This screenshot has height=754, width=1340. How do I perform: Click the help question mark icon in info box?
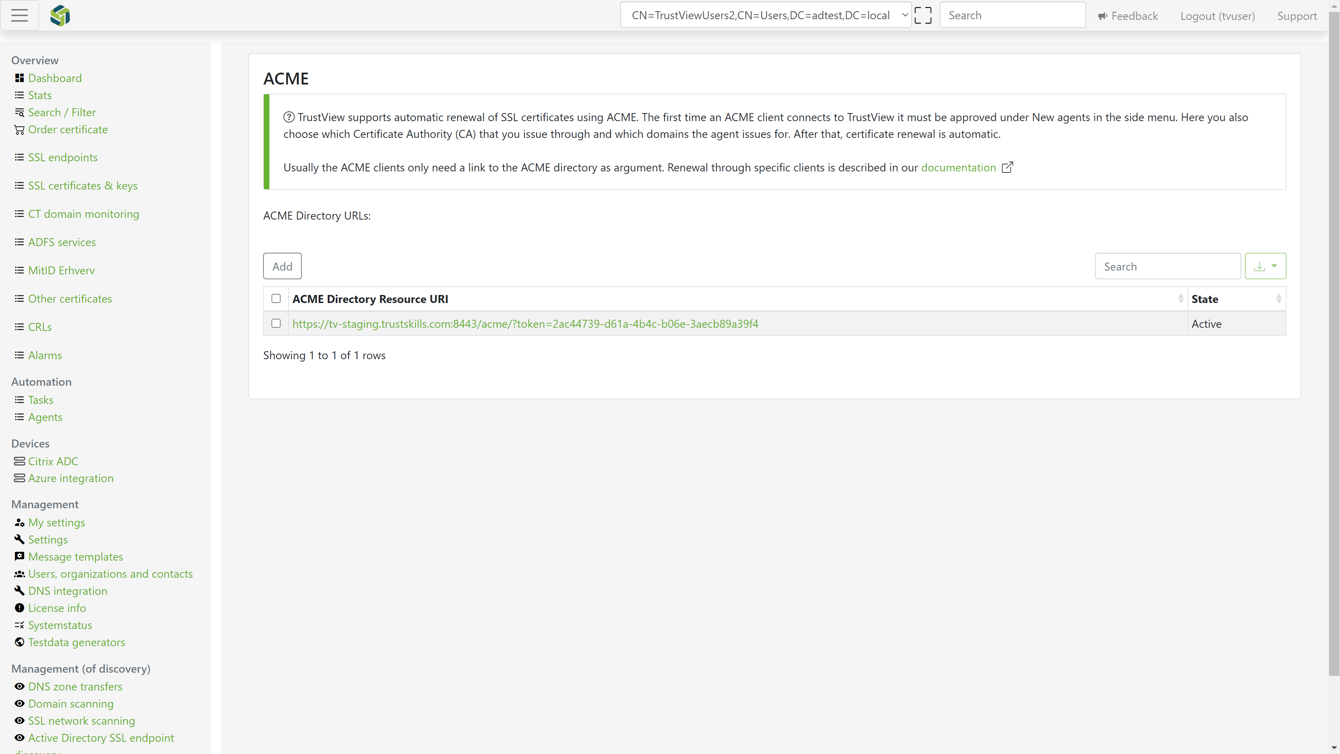click(x=289, y=118)
